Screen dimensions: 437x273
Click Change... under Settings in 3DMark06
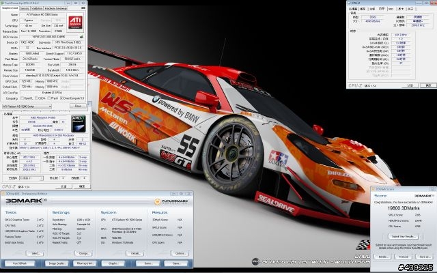[x=83, y=253]
